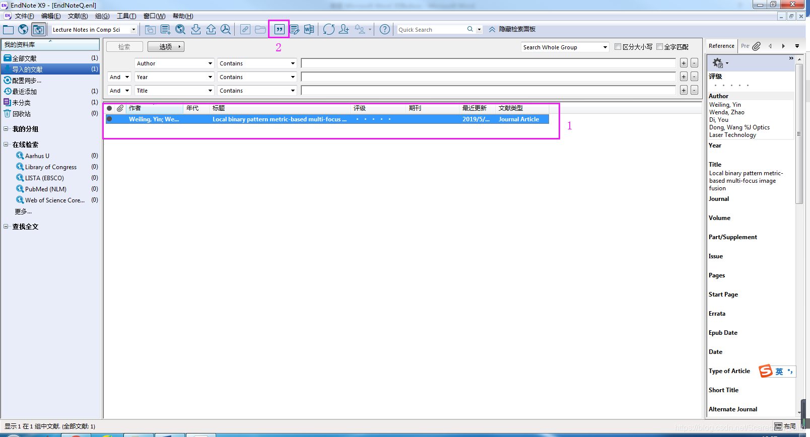This screenshot has height=437, width=810.
Task: Switch to Online Search mode globe icon
Action: (x=23, y=30)
